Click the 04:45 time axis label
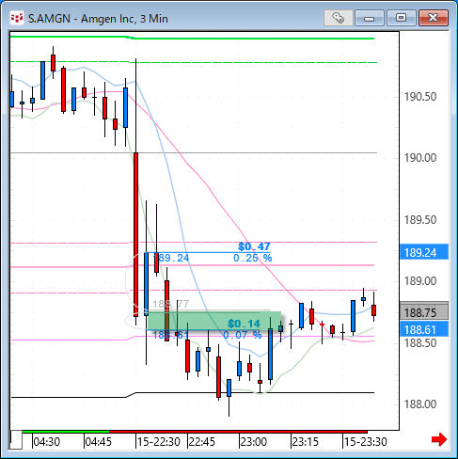Viewport: 458px width, 459px height. (99, 442)
